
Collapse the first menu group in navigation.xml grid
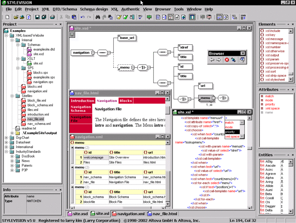pyautogui.click(x=72, y=147)
